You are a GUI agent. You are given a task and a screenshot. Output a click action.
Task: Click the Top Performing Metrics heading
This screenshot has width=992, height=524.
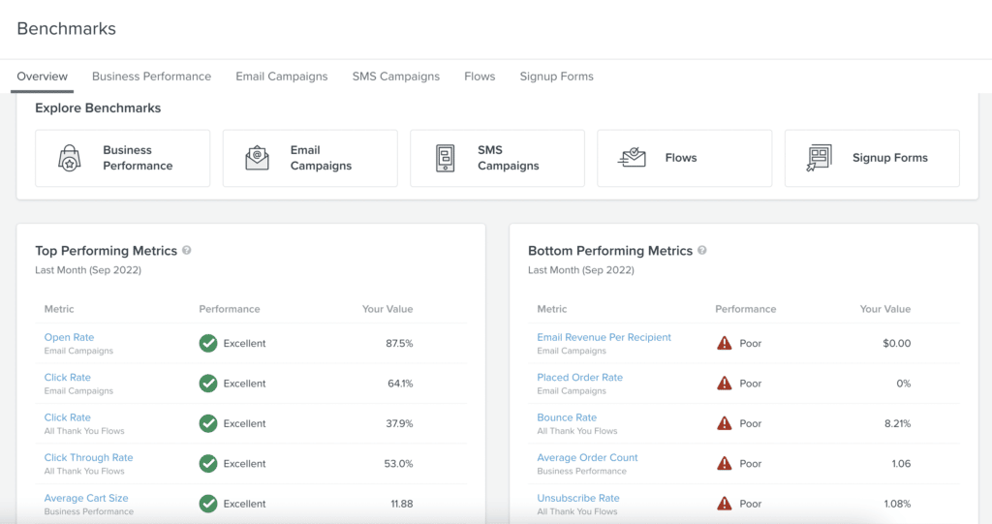tap(107, 251)
